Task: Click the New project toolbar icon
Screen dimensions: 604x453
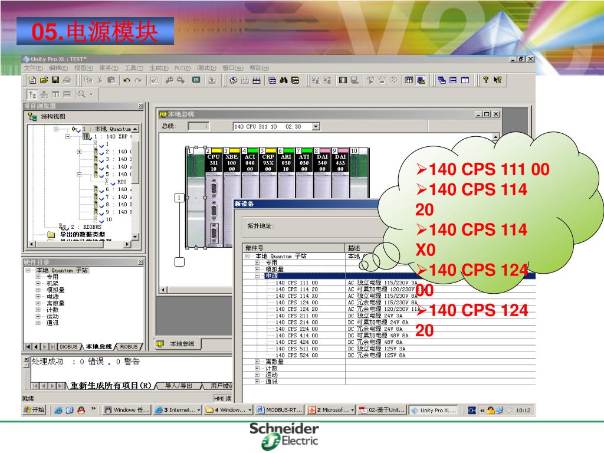Action: pos(32,80)
